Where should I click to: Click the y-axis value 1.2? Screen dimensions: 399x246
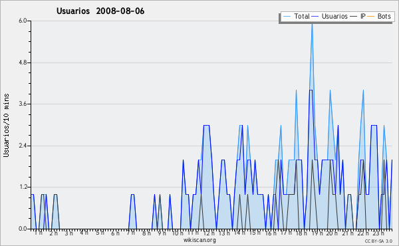tap(23, 187)
